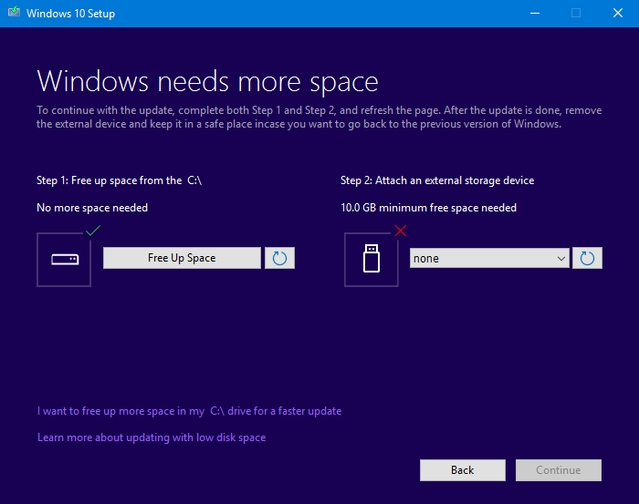Refresh the C:\ drive free space status
Viewport: 639px width, 504px height.
pyautogui.click(x=279, y=258)
